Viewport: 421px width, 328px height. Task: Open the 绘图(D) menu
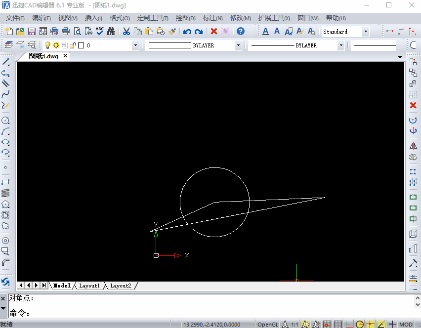pos(185,18)
